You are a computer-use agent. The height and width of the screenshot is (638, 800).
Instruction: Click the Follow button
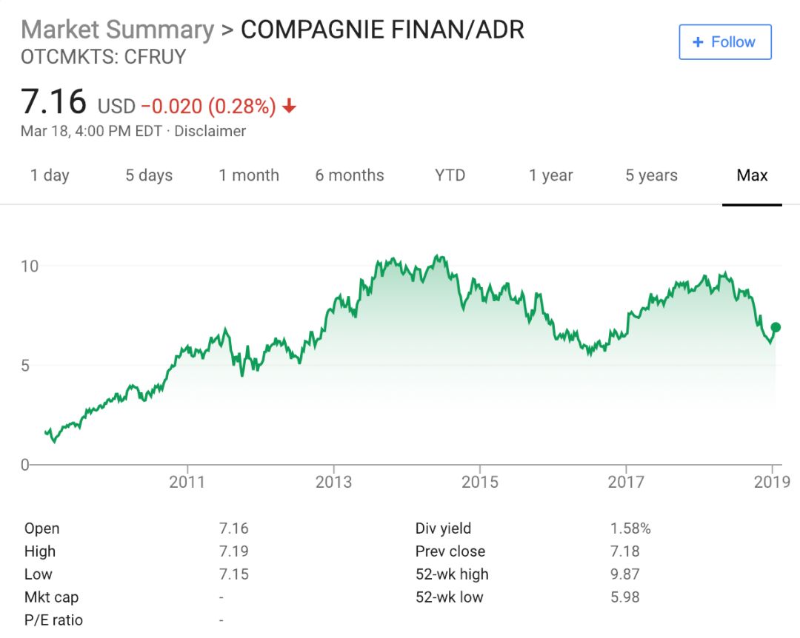(724, 42)
